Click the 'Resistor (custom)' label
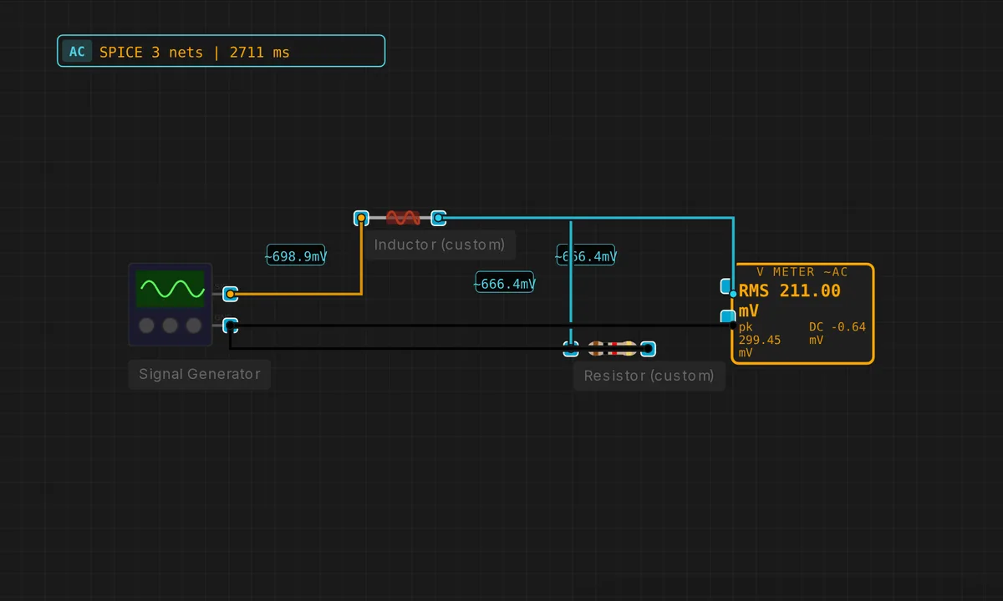 point(649,376)
